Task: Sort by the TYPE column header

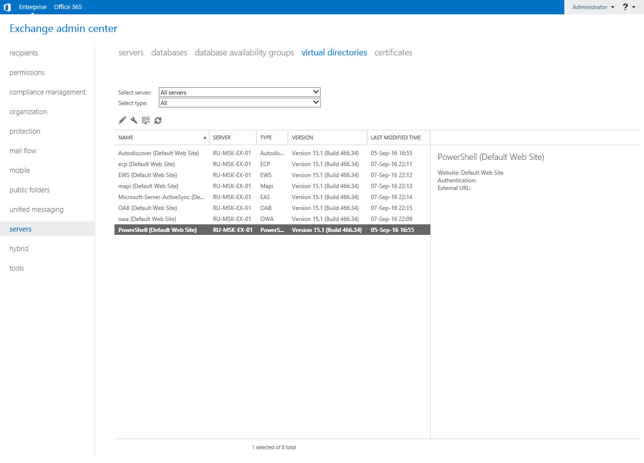Action: (272, 137)
